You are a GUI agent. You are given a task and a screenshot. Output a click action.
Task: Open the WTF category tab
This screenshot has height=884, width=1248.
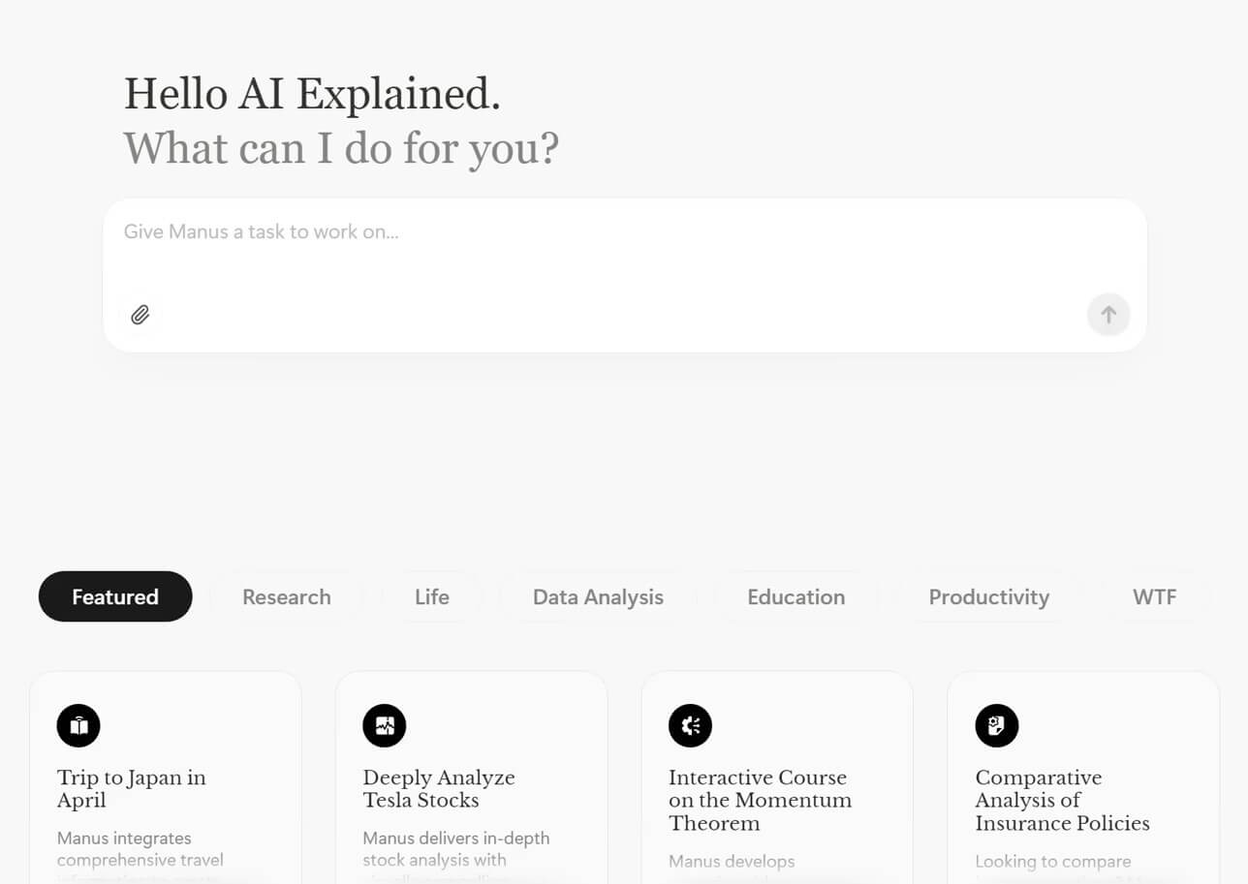(1154, 596)
